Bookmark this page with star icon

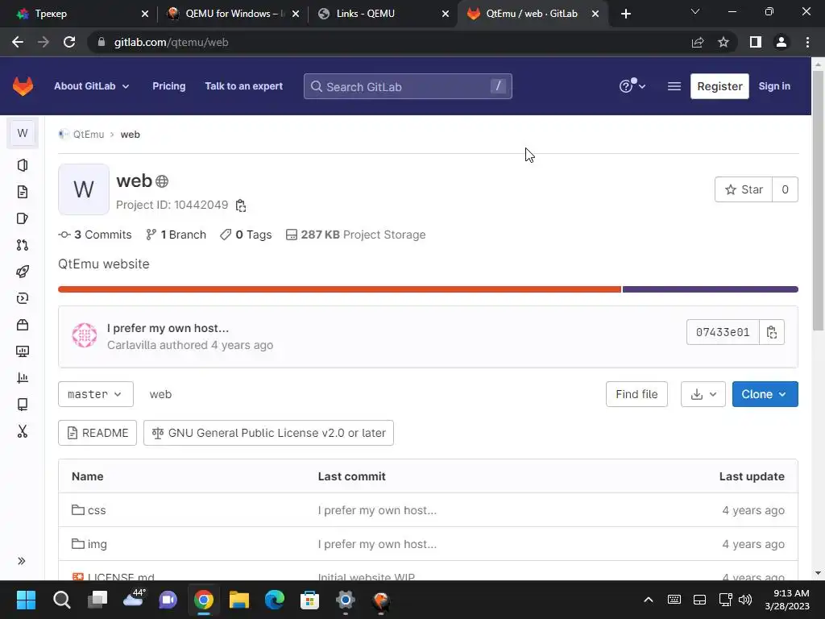tap(723, 42)
